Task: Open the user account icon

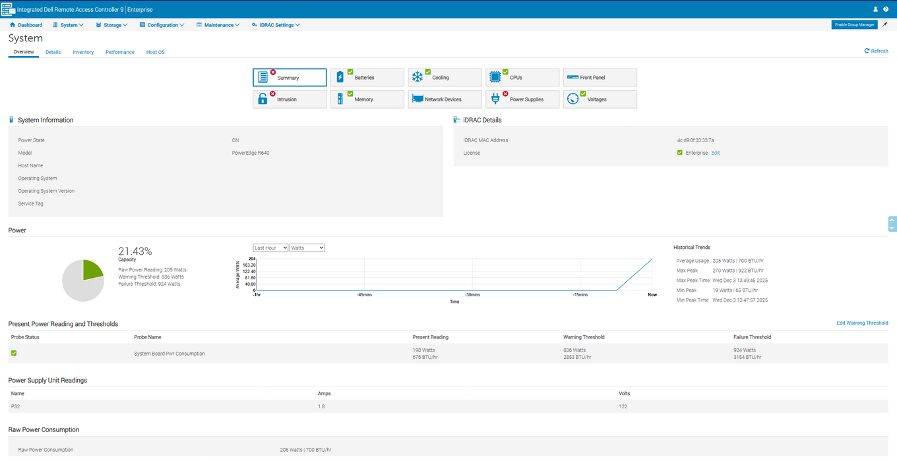Action: pos(876,9)
